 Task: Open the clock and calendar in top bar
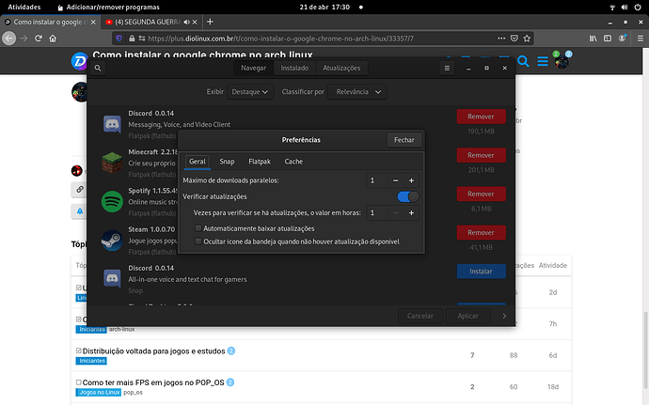[324, 7]
